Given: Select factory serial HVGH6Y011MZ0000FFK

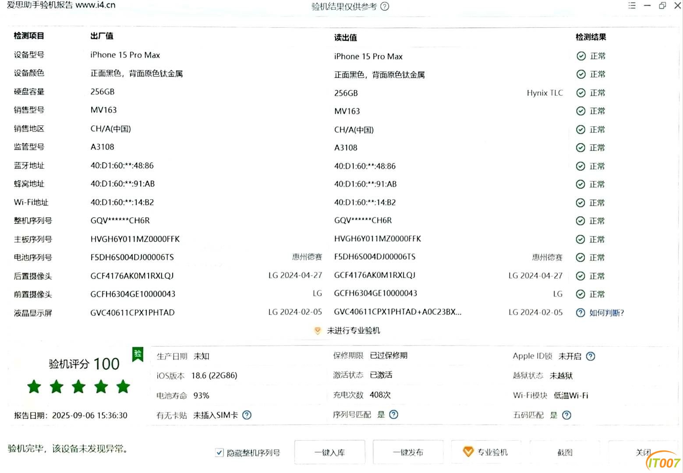Looking at the screenshot, I should click(x=135, y=239).
